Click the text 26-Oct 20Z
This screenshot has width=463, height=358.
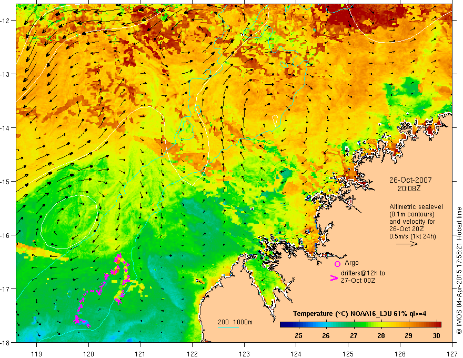(x=407, y=229)
